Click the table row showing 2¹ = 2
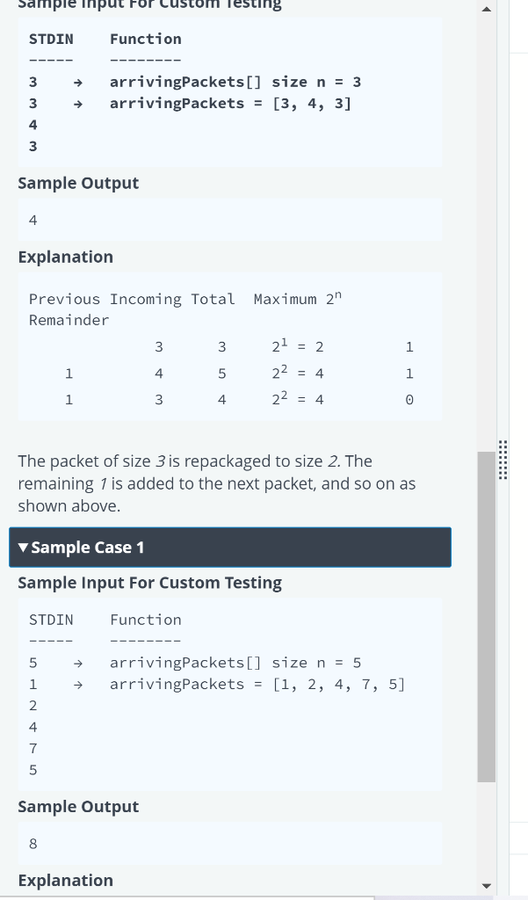The image size is (528, 900). (230, 346)
